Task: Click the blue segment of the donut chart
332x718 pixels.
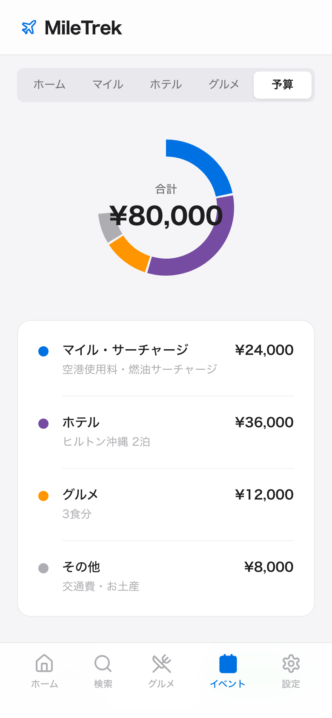Action: (x=204, y=162)
